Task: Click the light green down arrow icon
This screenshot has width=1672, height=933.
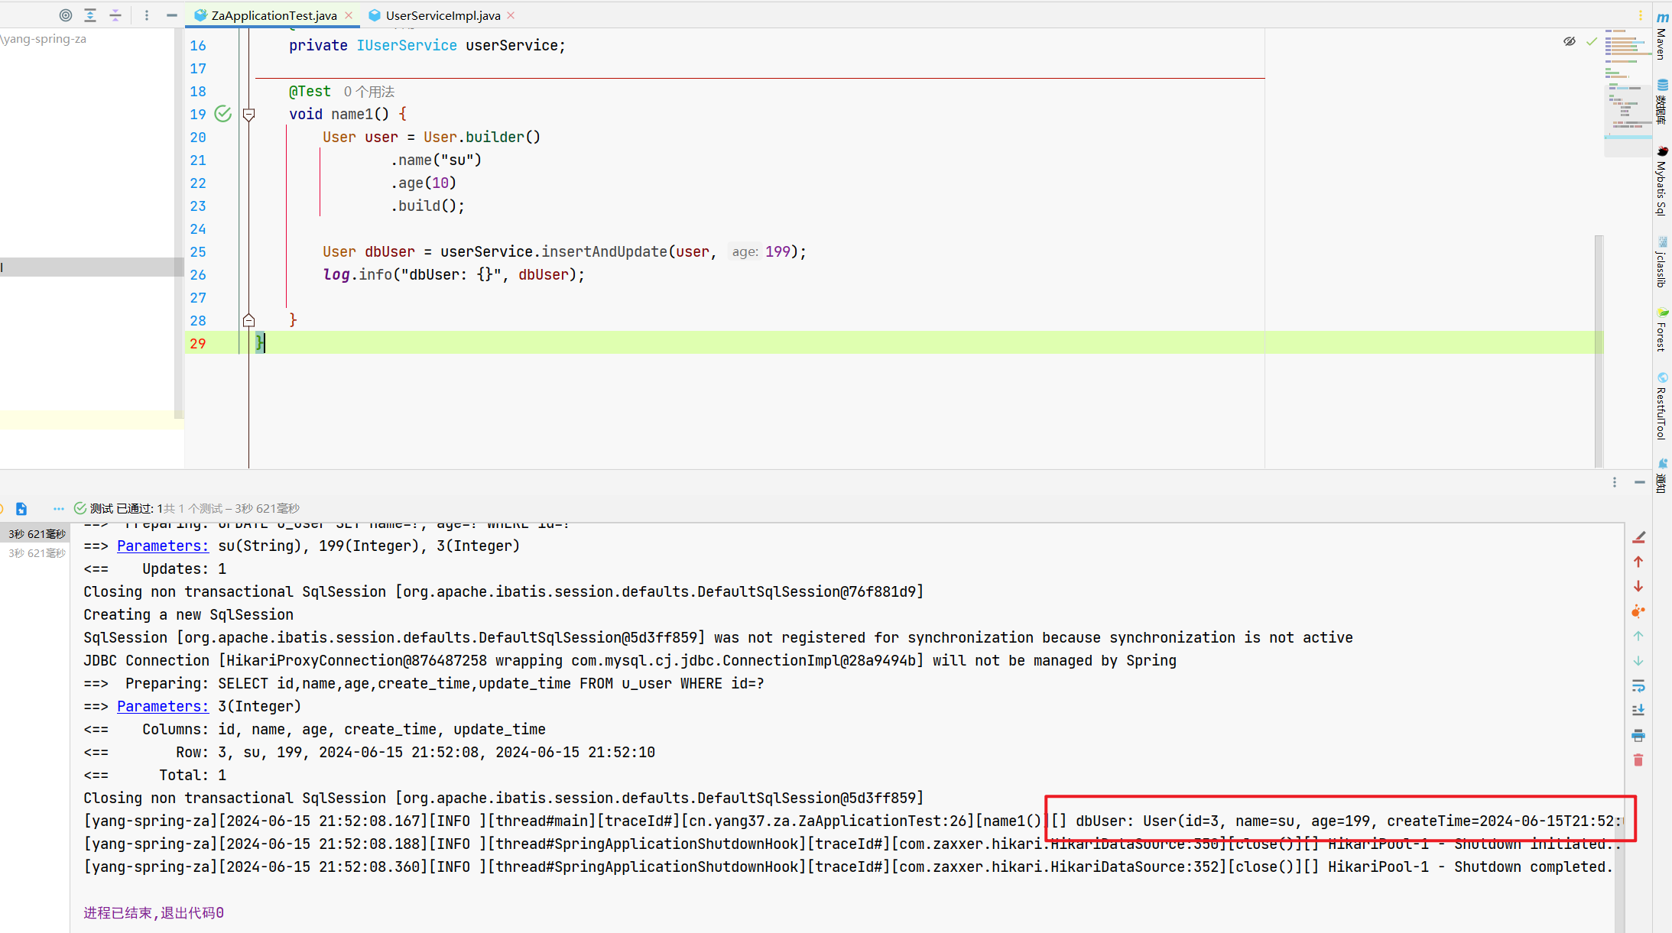Action: [x=1638, y=661]
